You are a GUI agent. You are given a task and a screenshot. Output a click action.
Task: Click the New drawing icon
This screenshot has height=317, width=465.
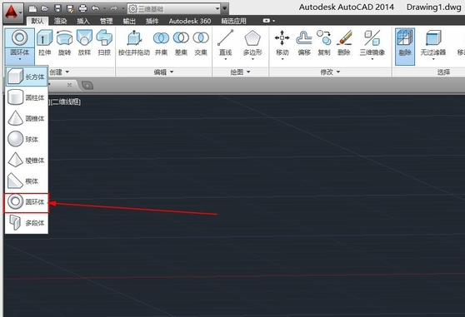click(32, 9)
